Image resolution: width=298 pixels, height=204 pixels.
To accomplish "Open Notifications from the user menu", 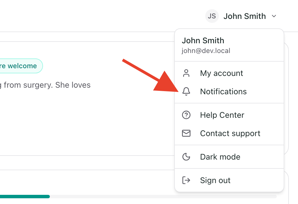I will [x=229, y=91].
